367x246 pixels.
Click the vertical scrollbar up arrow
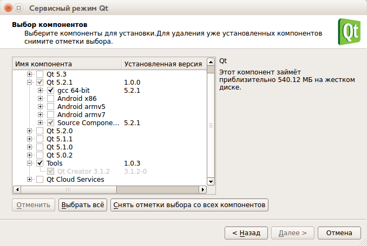coord(211,62)
